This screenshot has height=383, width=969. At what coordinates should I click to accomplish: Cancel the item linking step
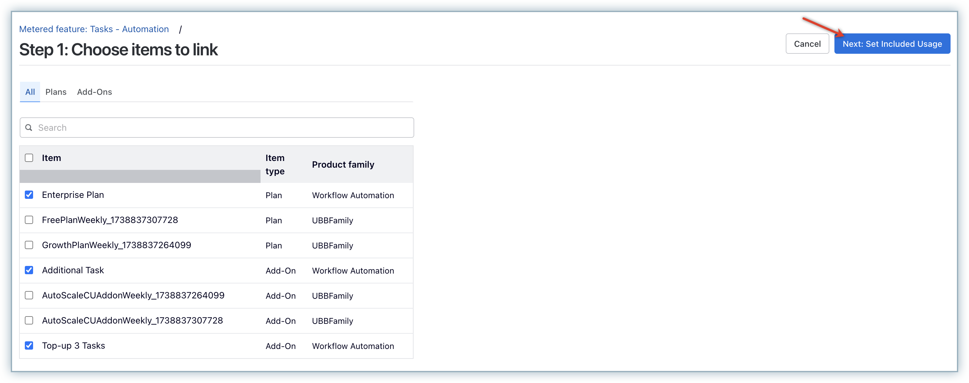pyautogui.click(x=807, y=44)
